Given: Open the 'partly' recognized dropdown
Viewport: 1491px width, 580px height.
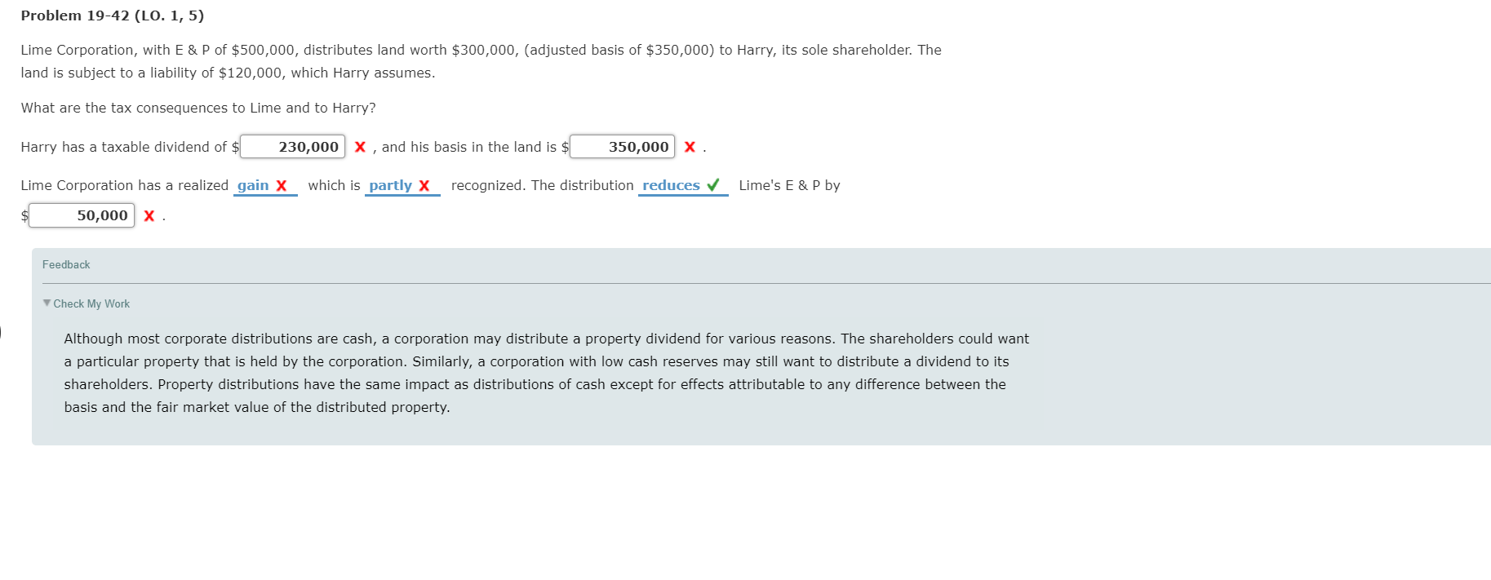Looking at the screenshot, I should pyautogui.click(x=390, y=185).
